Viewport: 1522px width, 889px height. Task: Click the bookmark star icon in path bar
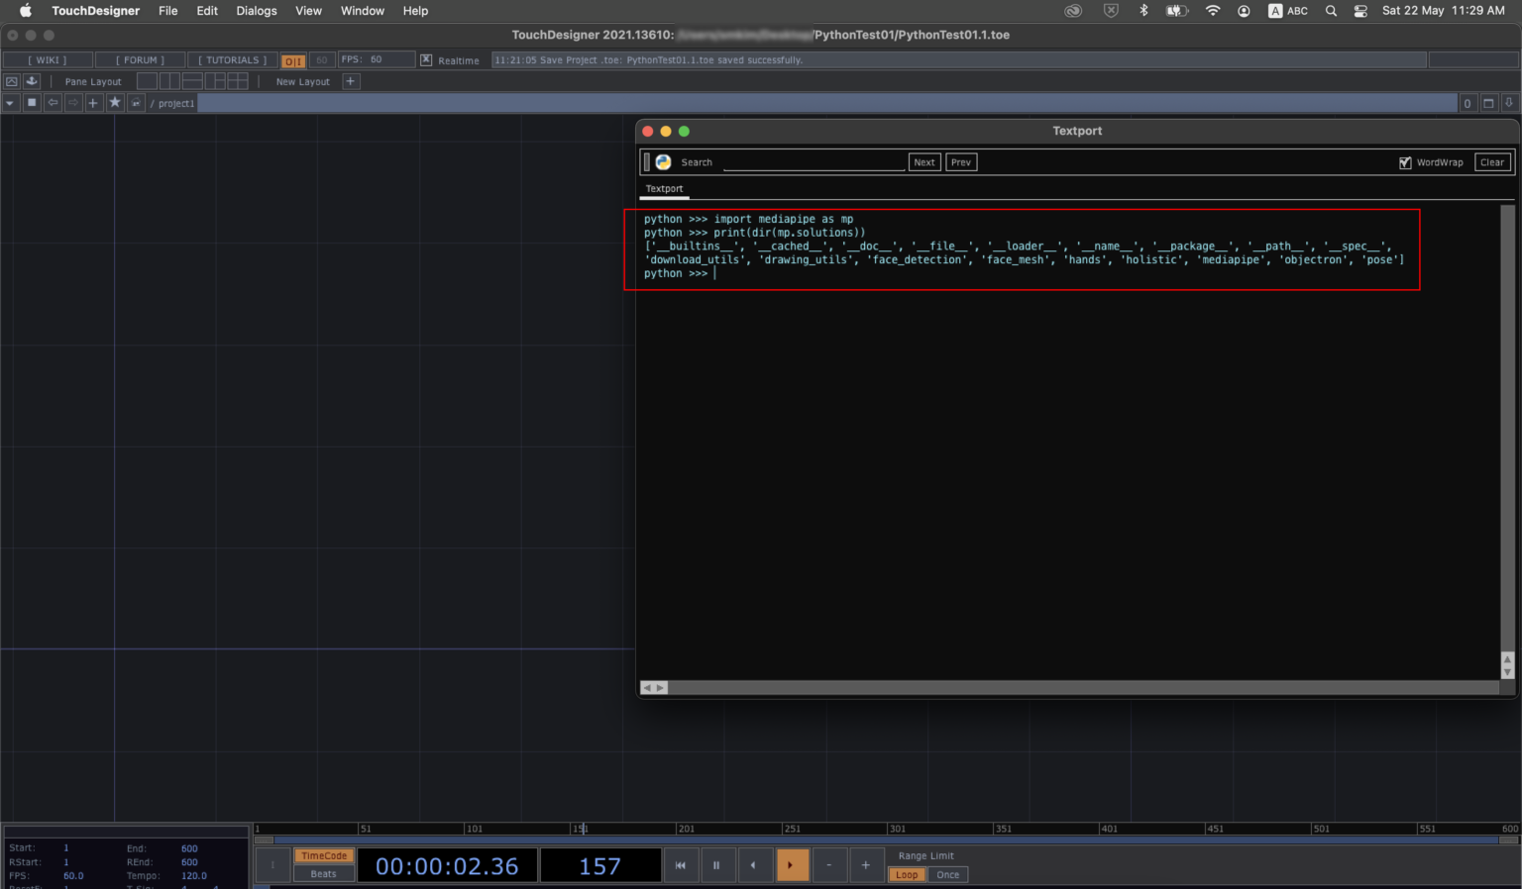click(115, 103)
